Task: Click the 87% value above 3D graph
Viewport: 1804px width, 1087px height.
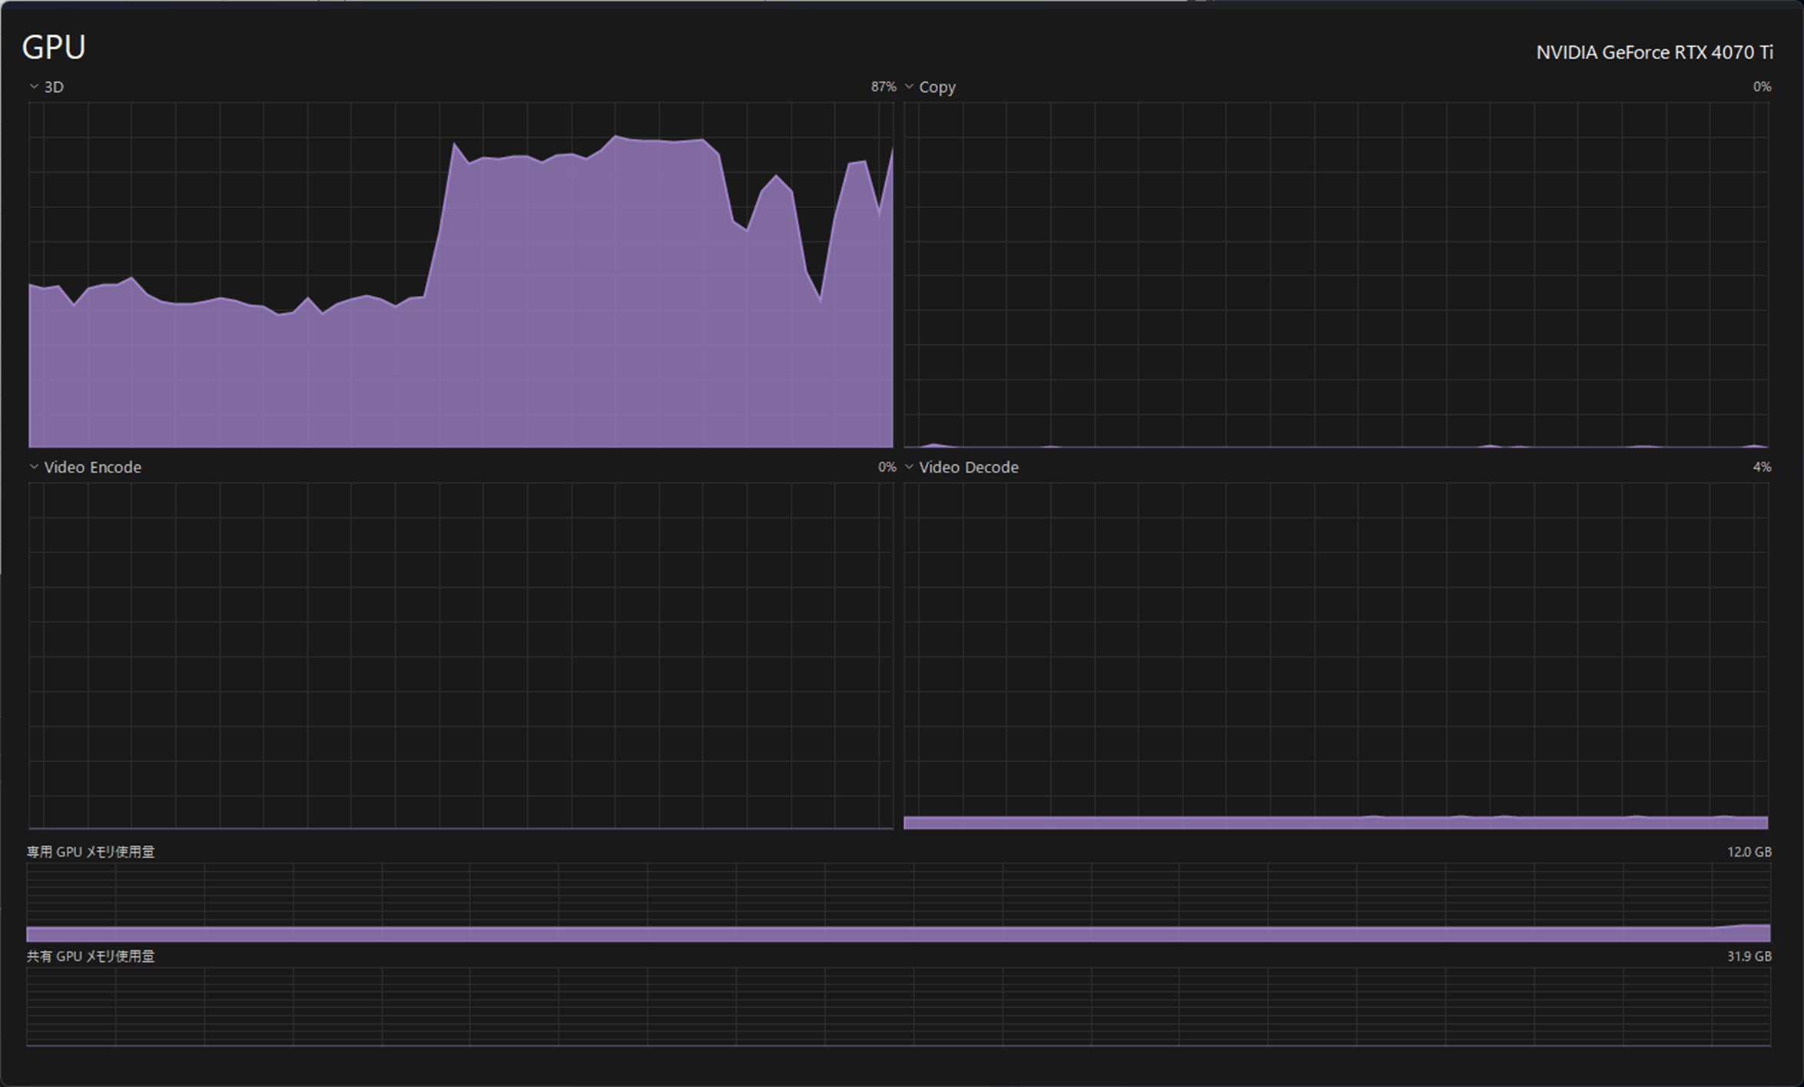Action: [883, 87]
